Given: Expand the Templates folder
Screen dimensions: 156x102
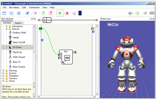Looking at the screenshot, I should (3, 76).
